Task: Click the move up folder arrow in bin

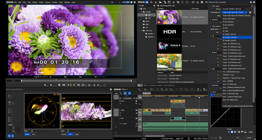Action: coord(156,2)
